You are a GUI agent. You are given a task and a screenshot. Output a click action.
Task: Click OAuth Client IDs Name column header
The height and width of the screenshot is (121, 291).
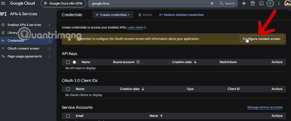click(80, 89)
